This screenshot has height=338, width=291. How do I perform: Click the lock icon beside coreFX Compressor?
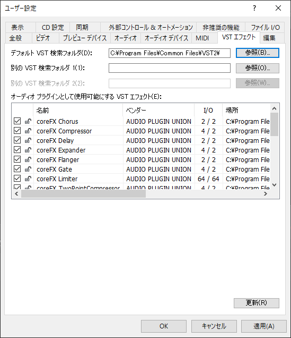[x=28, y=131]
